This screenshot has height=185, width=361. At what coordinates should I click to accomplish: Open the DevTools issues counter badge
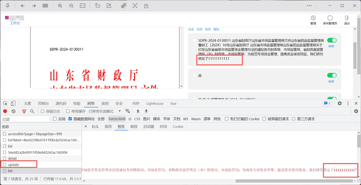tap(327, 104)
